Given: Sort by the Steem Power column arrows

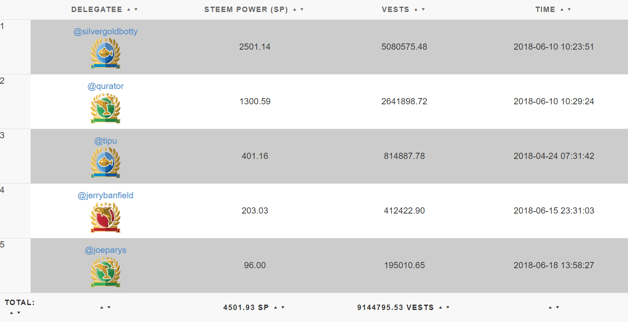Looking at the screenshot, I should click(298, 10).
